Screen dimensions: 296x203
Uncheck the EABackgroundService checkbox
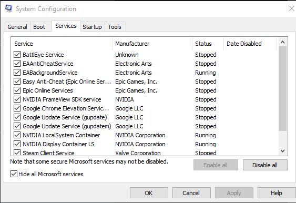(17, 73)
